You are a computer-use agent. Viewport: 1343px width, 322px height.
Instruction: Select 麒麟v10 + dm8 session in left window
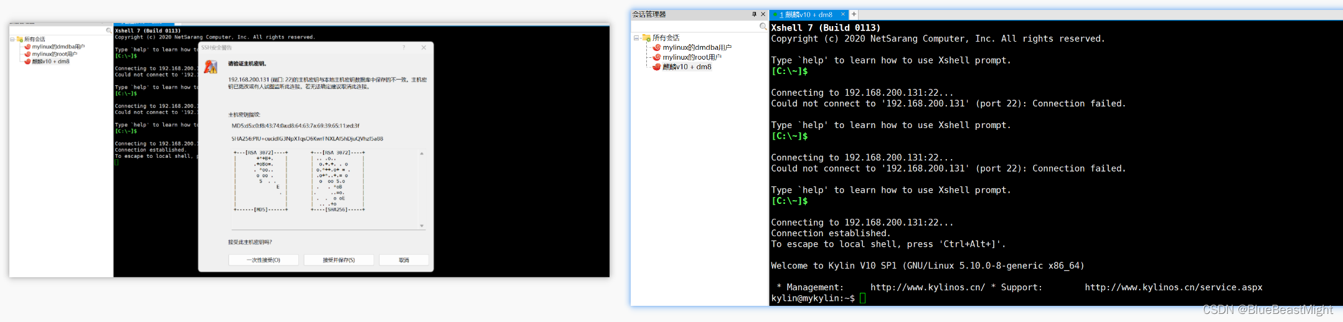click(51, 62)
